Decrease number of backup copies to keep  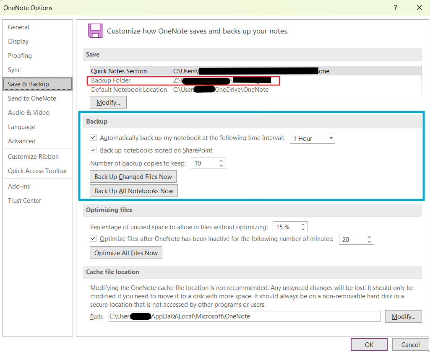(x=222, y=166)
